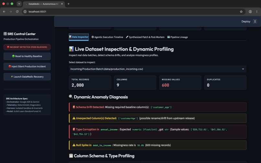Click warning triangle in Null Spike alert
The image size is (261, 163).
(74, 145)
